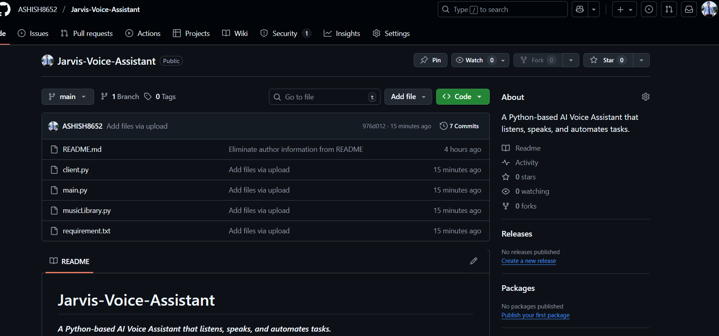Screen dimensions: 719x336
Task: Open the user profile avatar menu
Action: tap(709, 9)
